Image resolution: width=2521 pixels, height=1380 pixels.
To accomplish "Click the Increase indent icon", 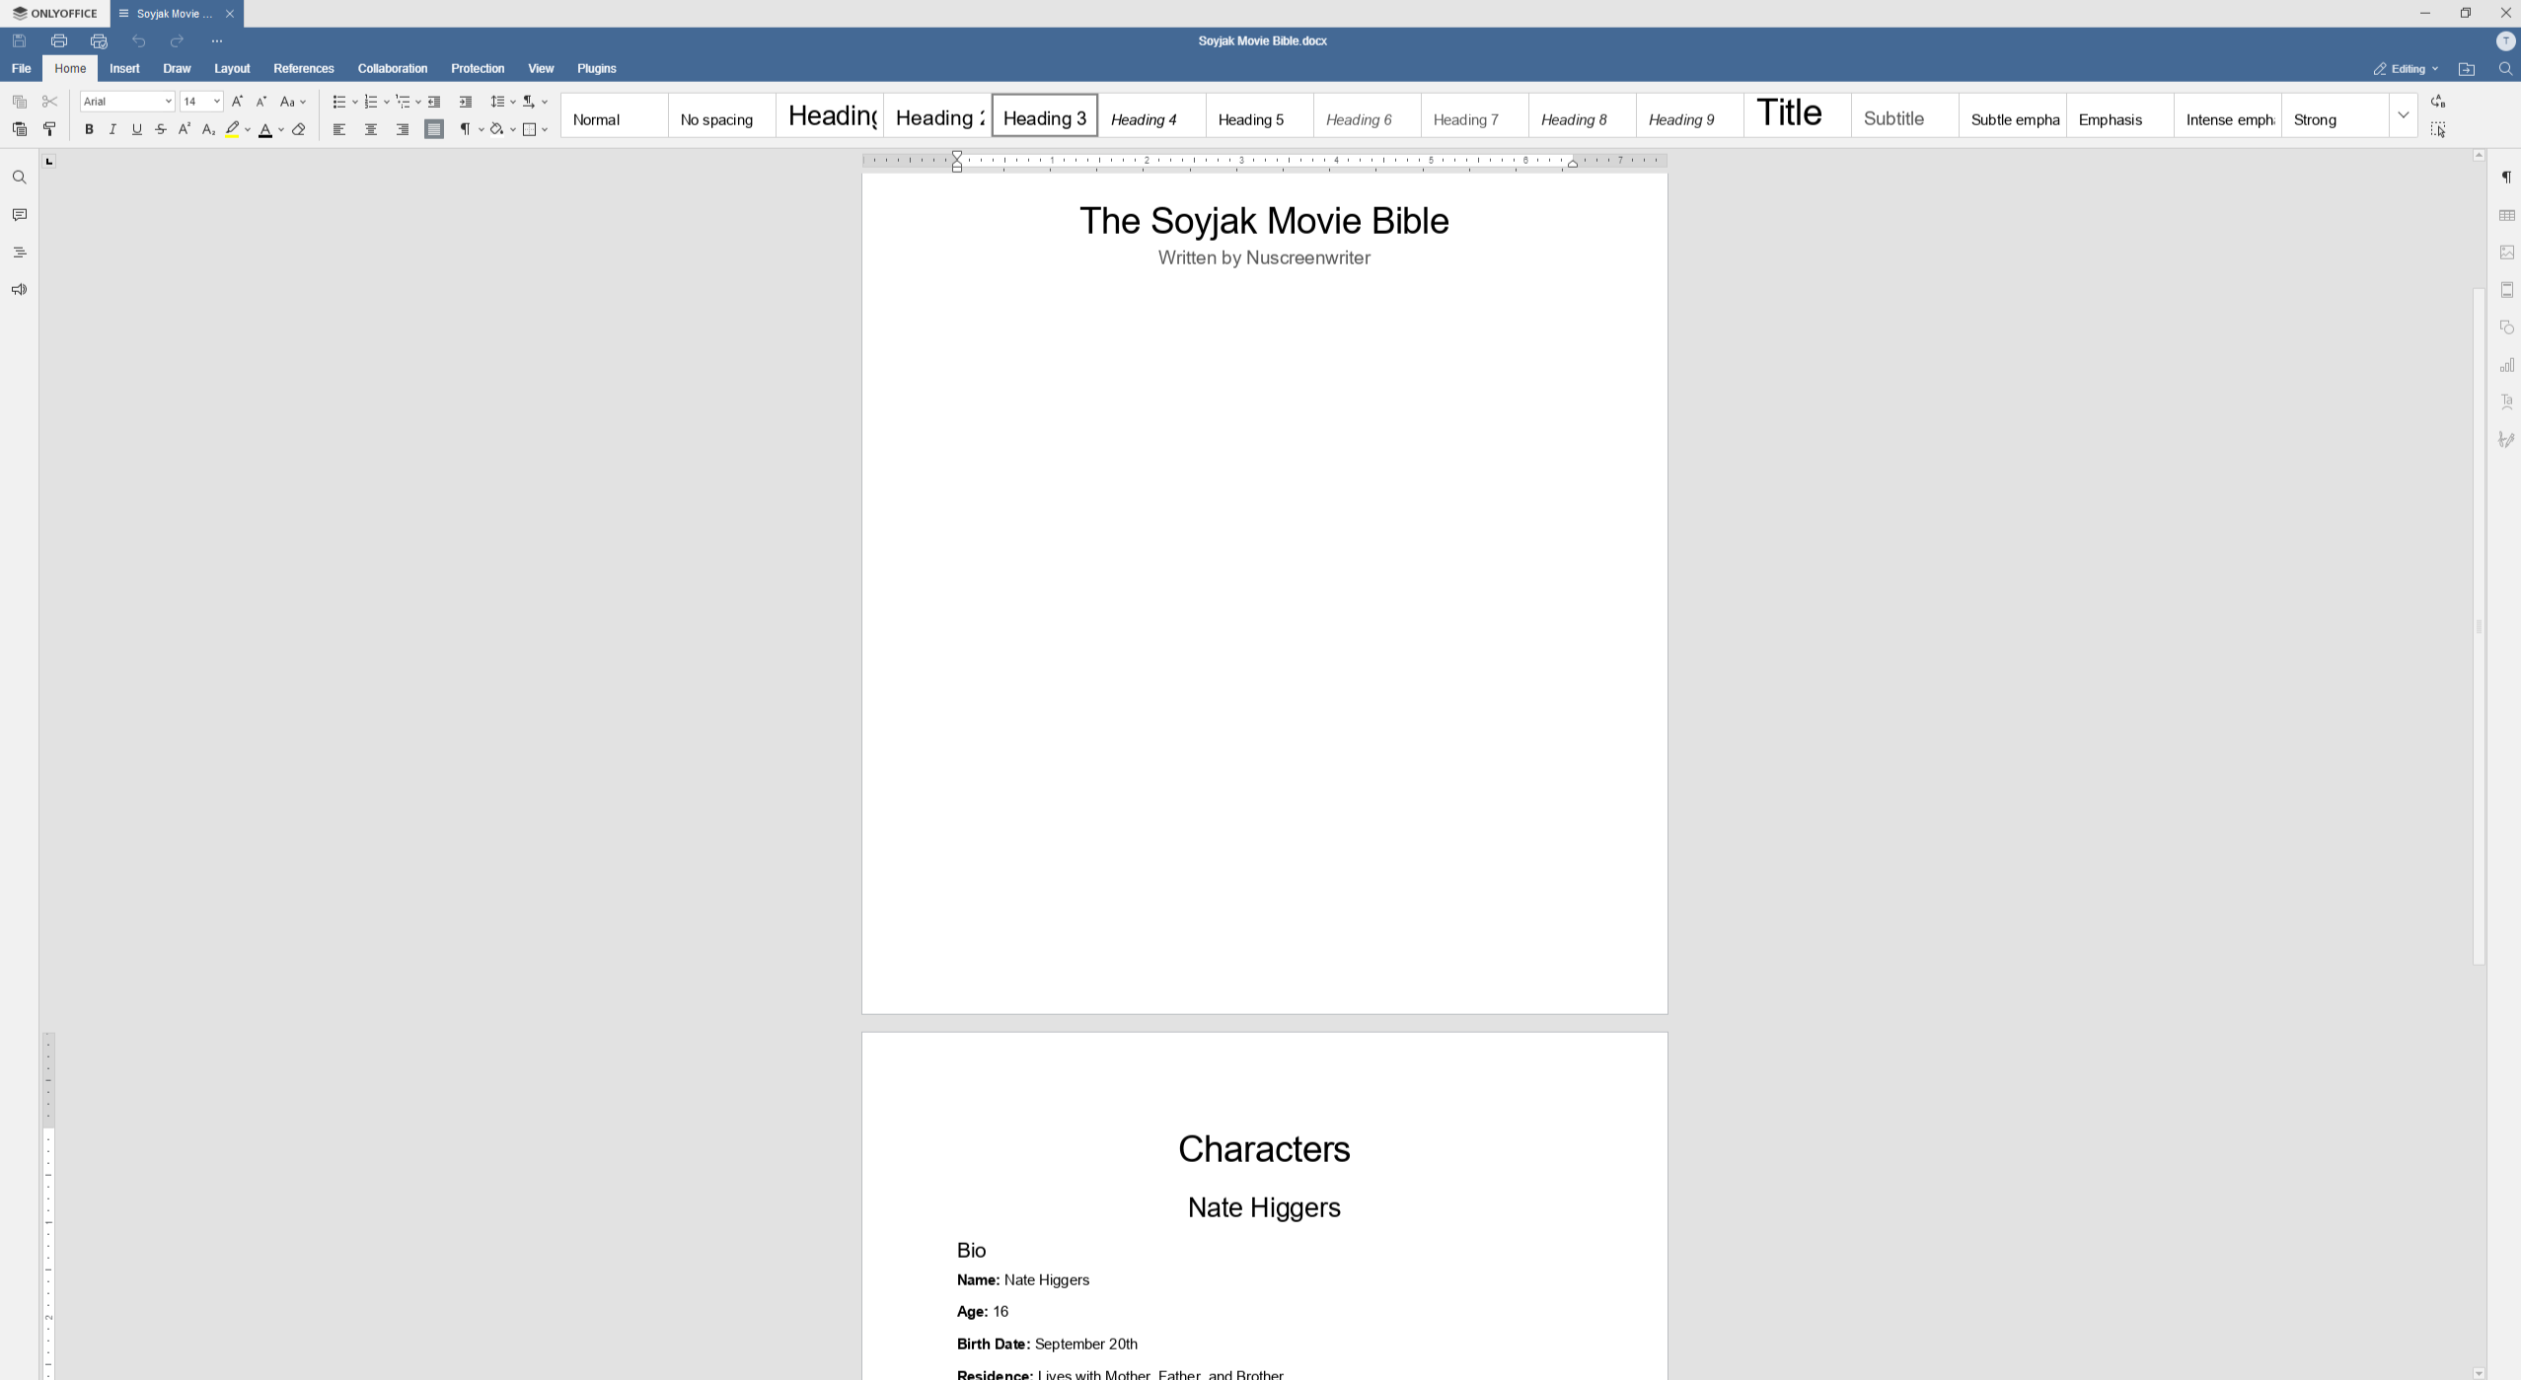I will (466, 102).
